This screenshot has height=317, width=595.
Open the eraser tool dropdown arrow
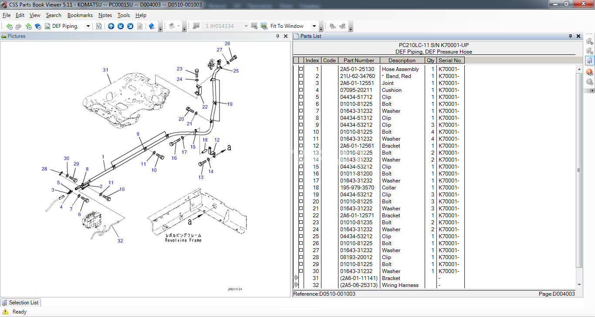point(179,26)
